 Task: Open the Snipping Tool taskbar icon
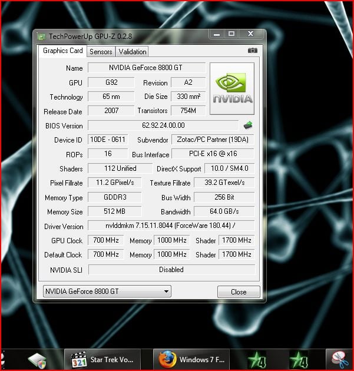(340, 360)
